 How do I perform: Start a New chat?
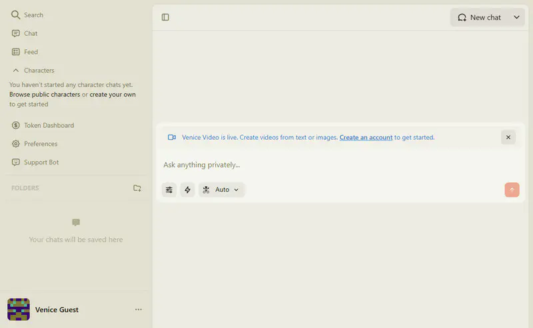click(479, 17)
